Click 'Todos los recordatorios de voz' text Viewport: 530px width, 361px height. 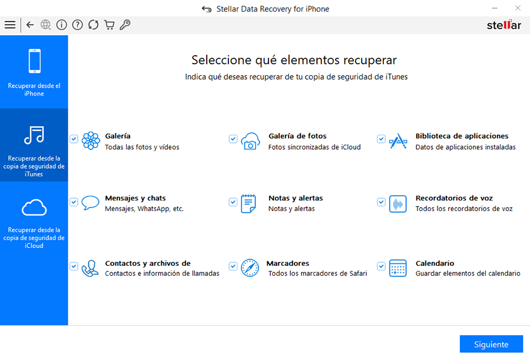pyautogui.click(x=464, y=209)
